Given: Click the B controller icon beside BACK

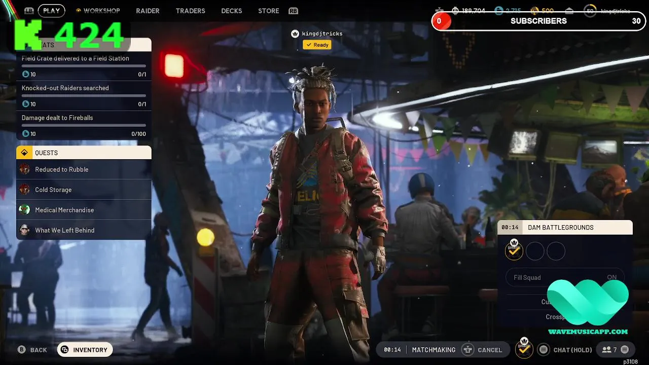Looking at the screenshot, I should [x=21, y=350].
